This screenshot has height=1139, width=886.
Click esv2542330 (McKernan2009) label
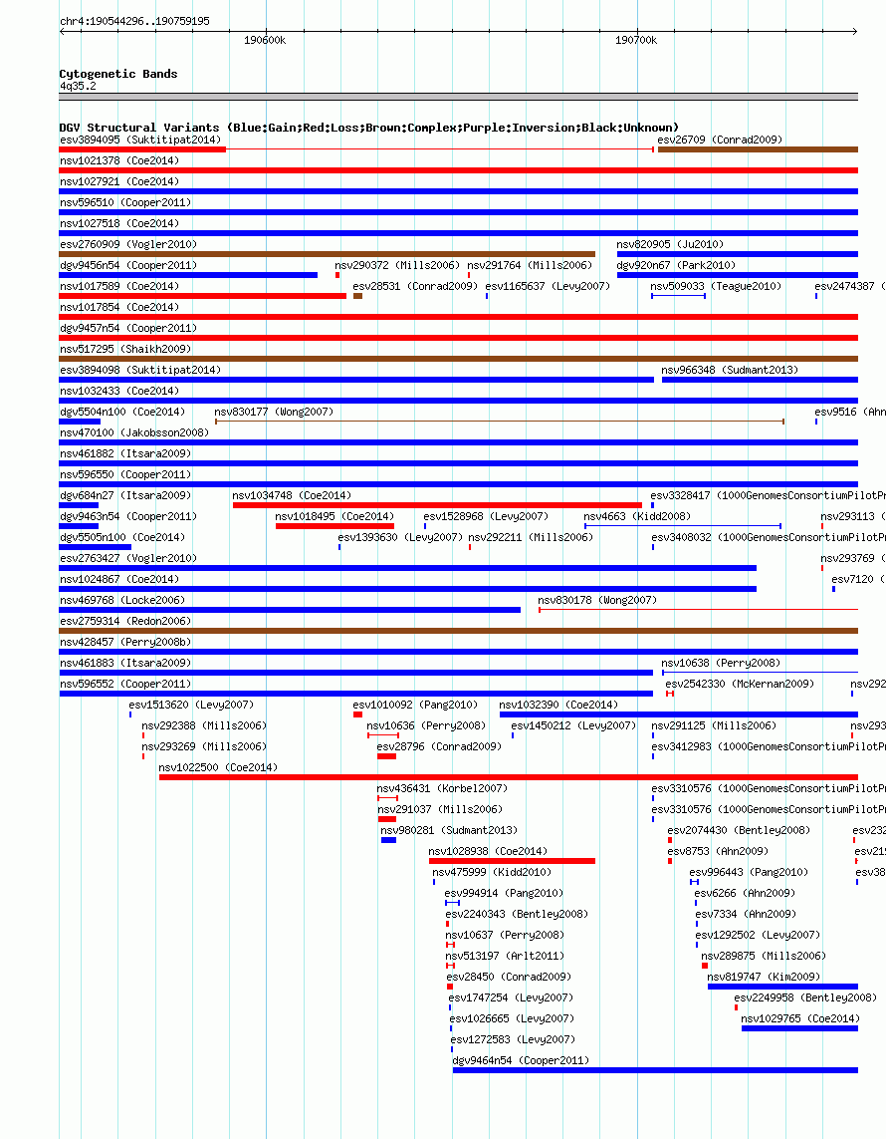click(x=740, y=684)
